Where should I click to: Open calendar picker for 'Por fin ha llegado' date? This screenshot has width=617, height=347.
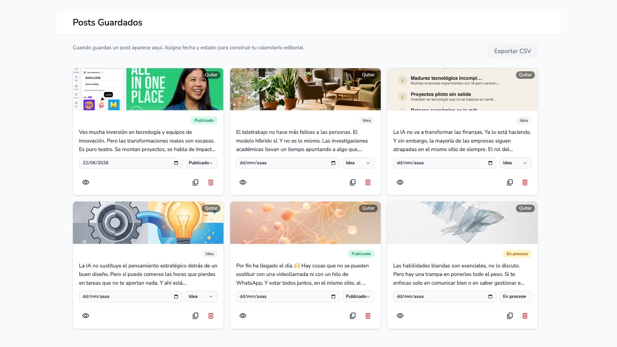coord(333,296)
